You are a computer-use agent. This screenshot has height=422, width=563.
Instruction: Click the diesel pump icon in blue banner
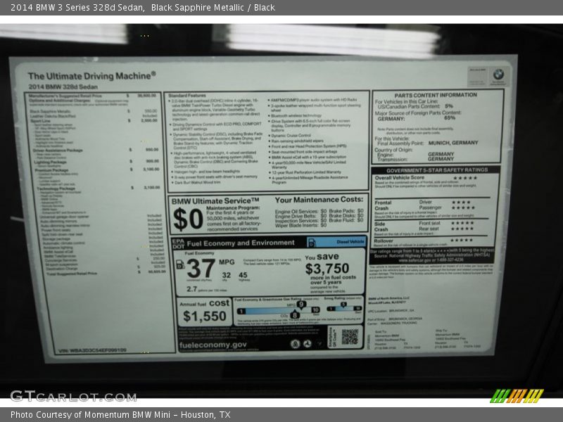312,243
